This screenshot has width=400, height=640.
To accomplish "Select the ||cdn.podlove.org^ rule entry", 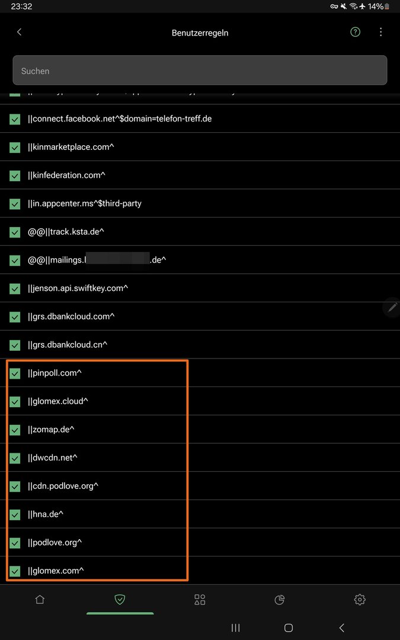I will (x=63, y=487).
